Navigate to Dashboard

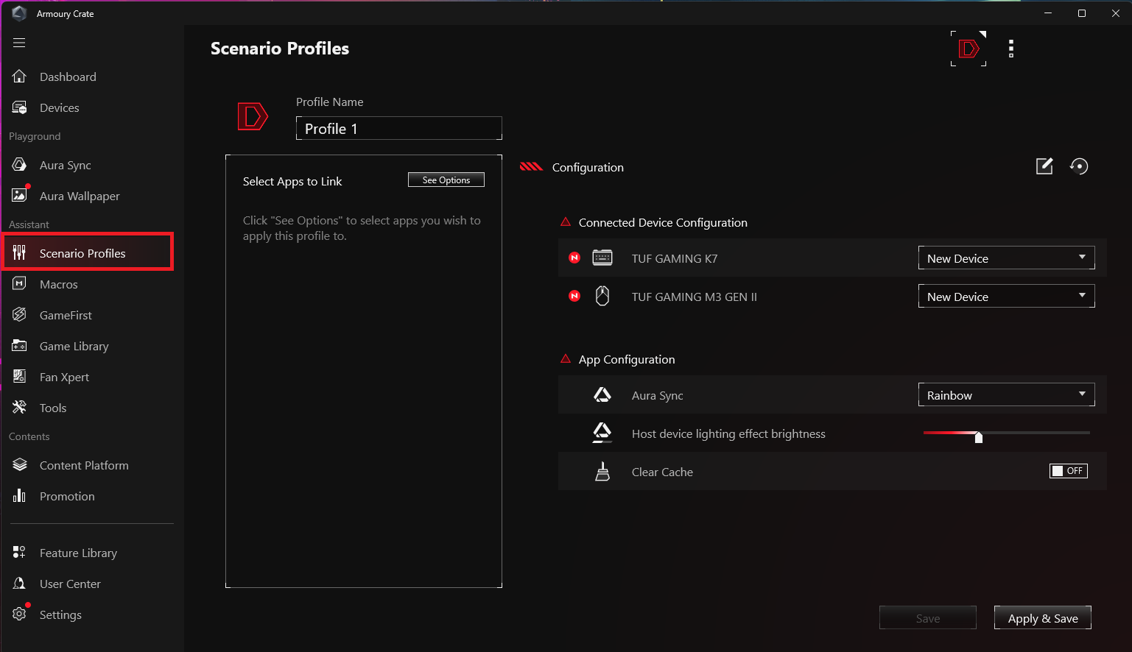(68, 77)
